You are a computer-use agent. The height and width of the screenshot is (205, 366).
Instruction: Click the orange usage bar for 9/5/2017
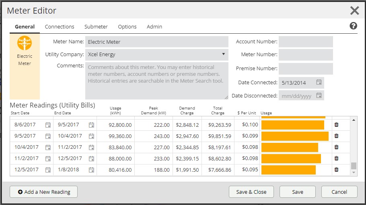[x=295, y=136]
